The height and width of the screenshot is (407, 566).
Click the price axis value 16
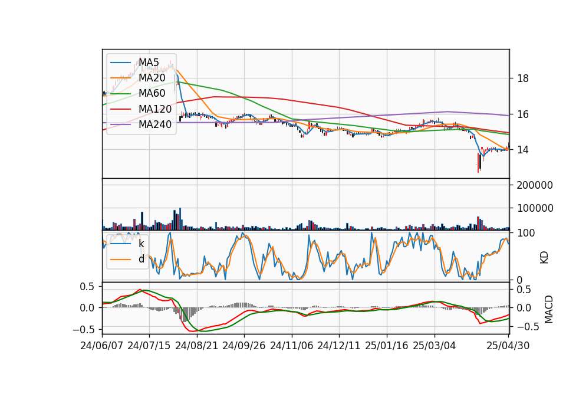(523, 114)
